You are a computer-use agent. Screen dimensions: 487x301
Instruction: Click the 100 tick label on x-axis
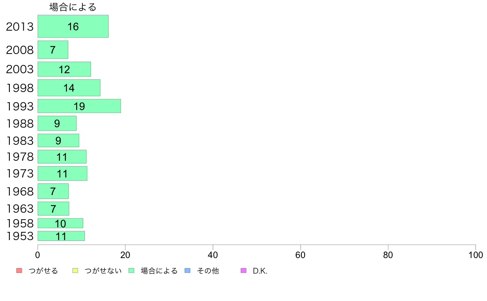coord(476,255)
